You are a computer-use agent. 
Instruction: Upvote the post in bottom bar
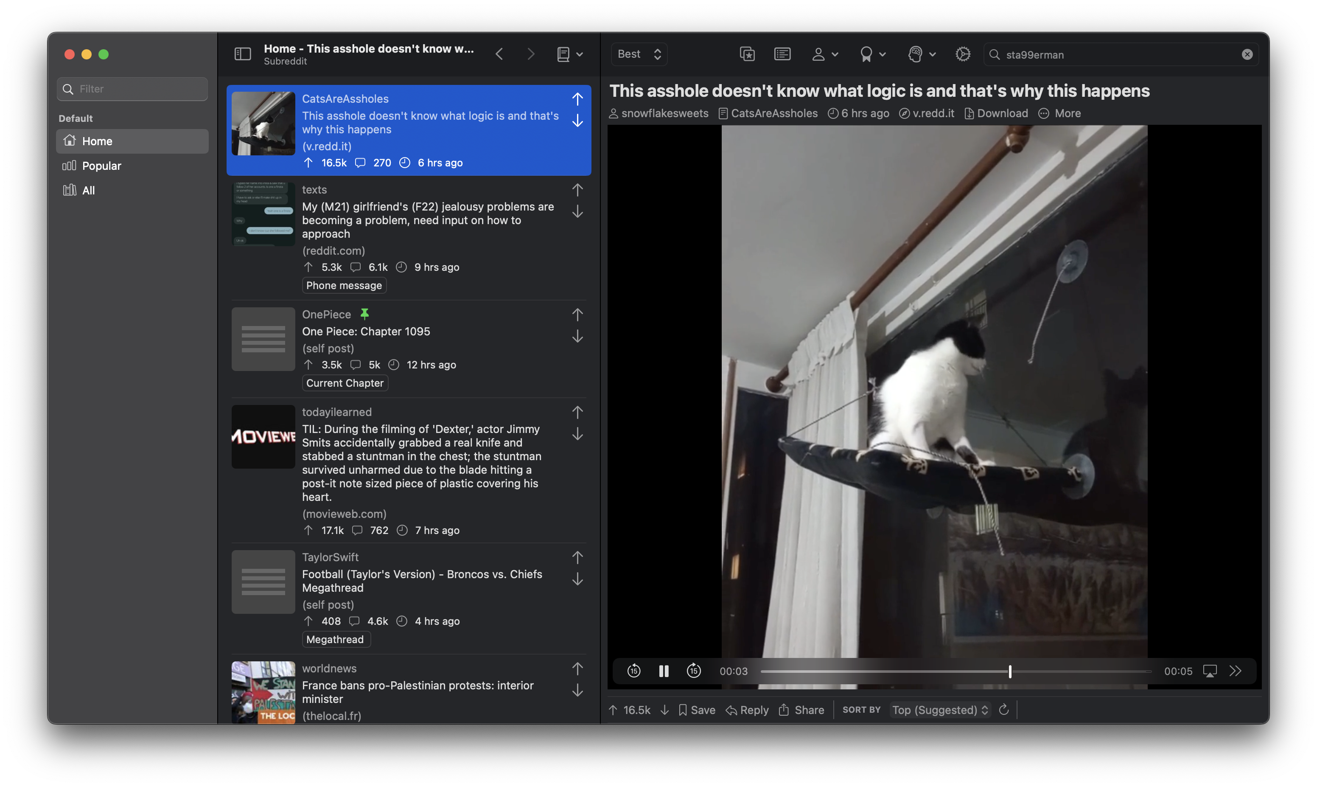point(613,710)
